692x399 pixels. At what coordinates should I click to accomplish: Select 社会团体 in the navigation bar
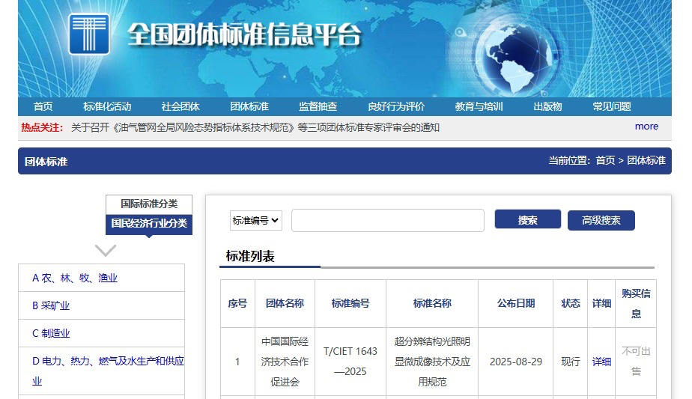(x=180, y=106)
